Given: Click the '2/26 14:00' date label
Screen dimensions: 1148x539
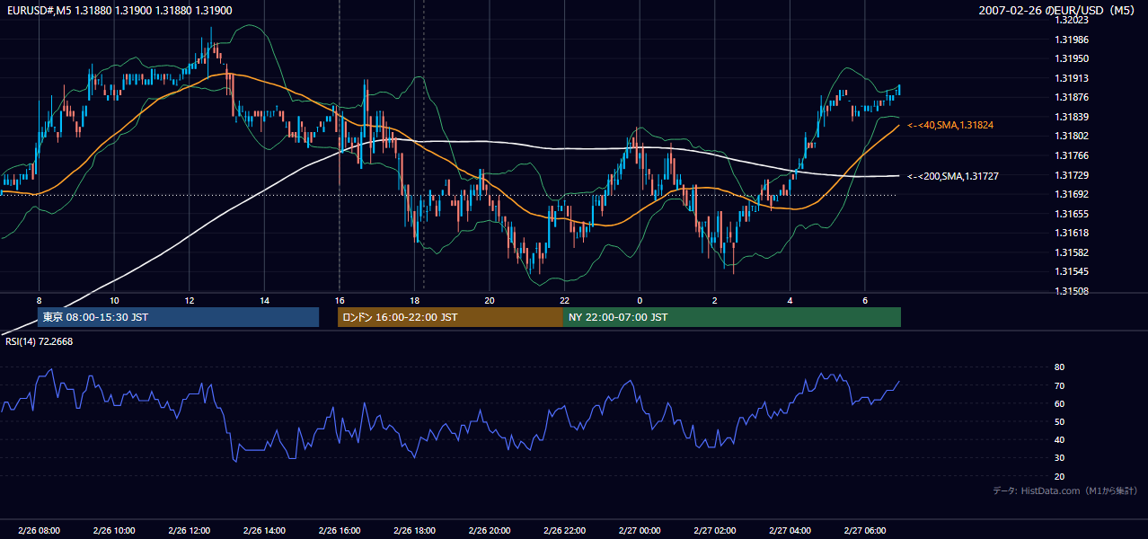Looking at the screenshot, I should click(x=264, y=531).
